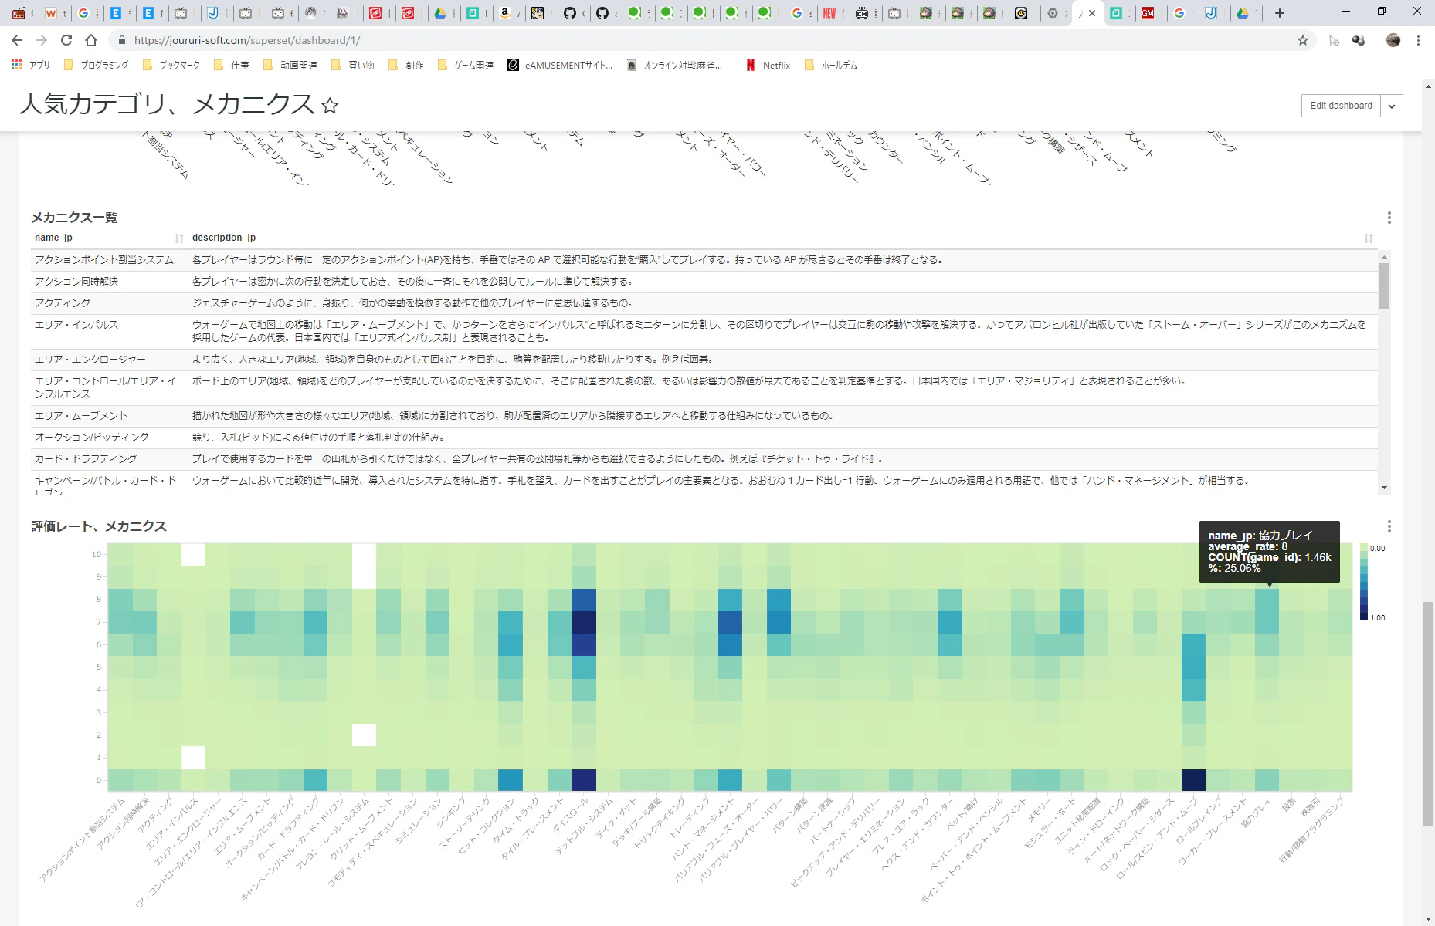Expand the dropdown beside Edit dashboard

tap(1392, 106)
